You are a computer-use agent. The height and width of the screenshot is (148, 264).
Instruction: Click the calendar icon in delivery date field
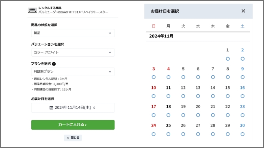[51, 108]
